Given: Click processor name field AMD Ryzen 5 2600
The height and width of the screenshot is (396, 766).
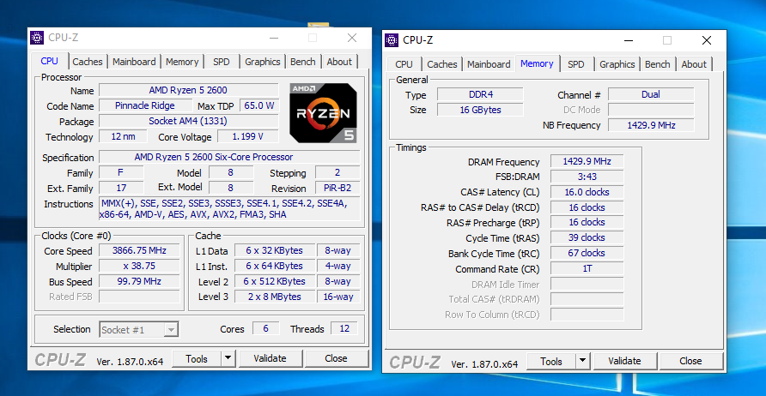Looking at the screenshot, I should (189, 90).
